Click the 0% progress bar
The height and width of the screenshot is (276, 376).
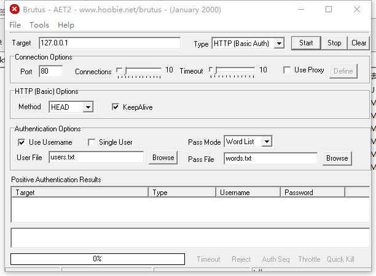click(98, 259)
